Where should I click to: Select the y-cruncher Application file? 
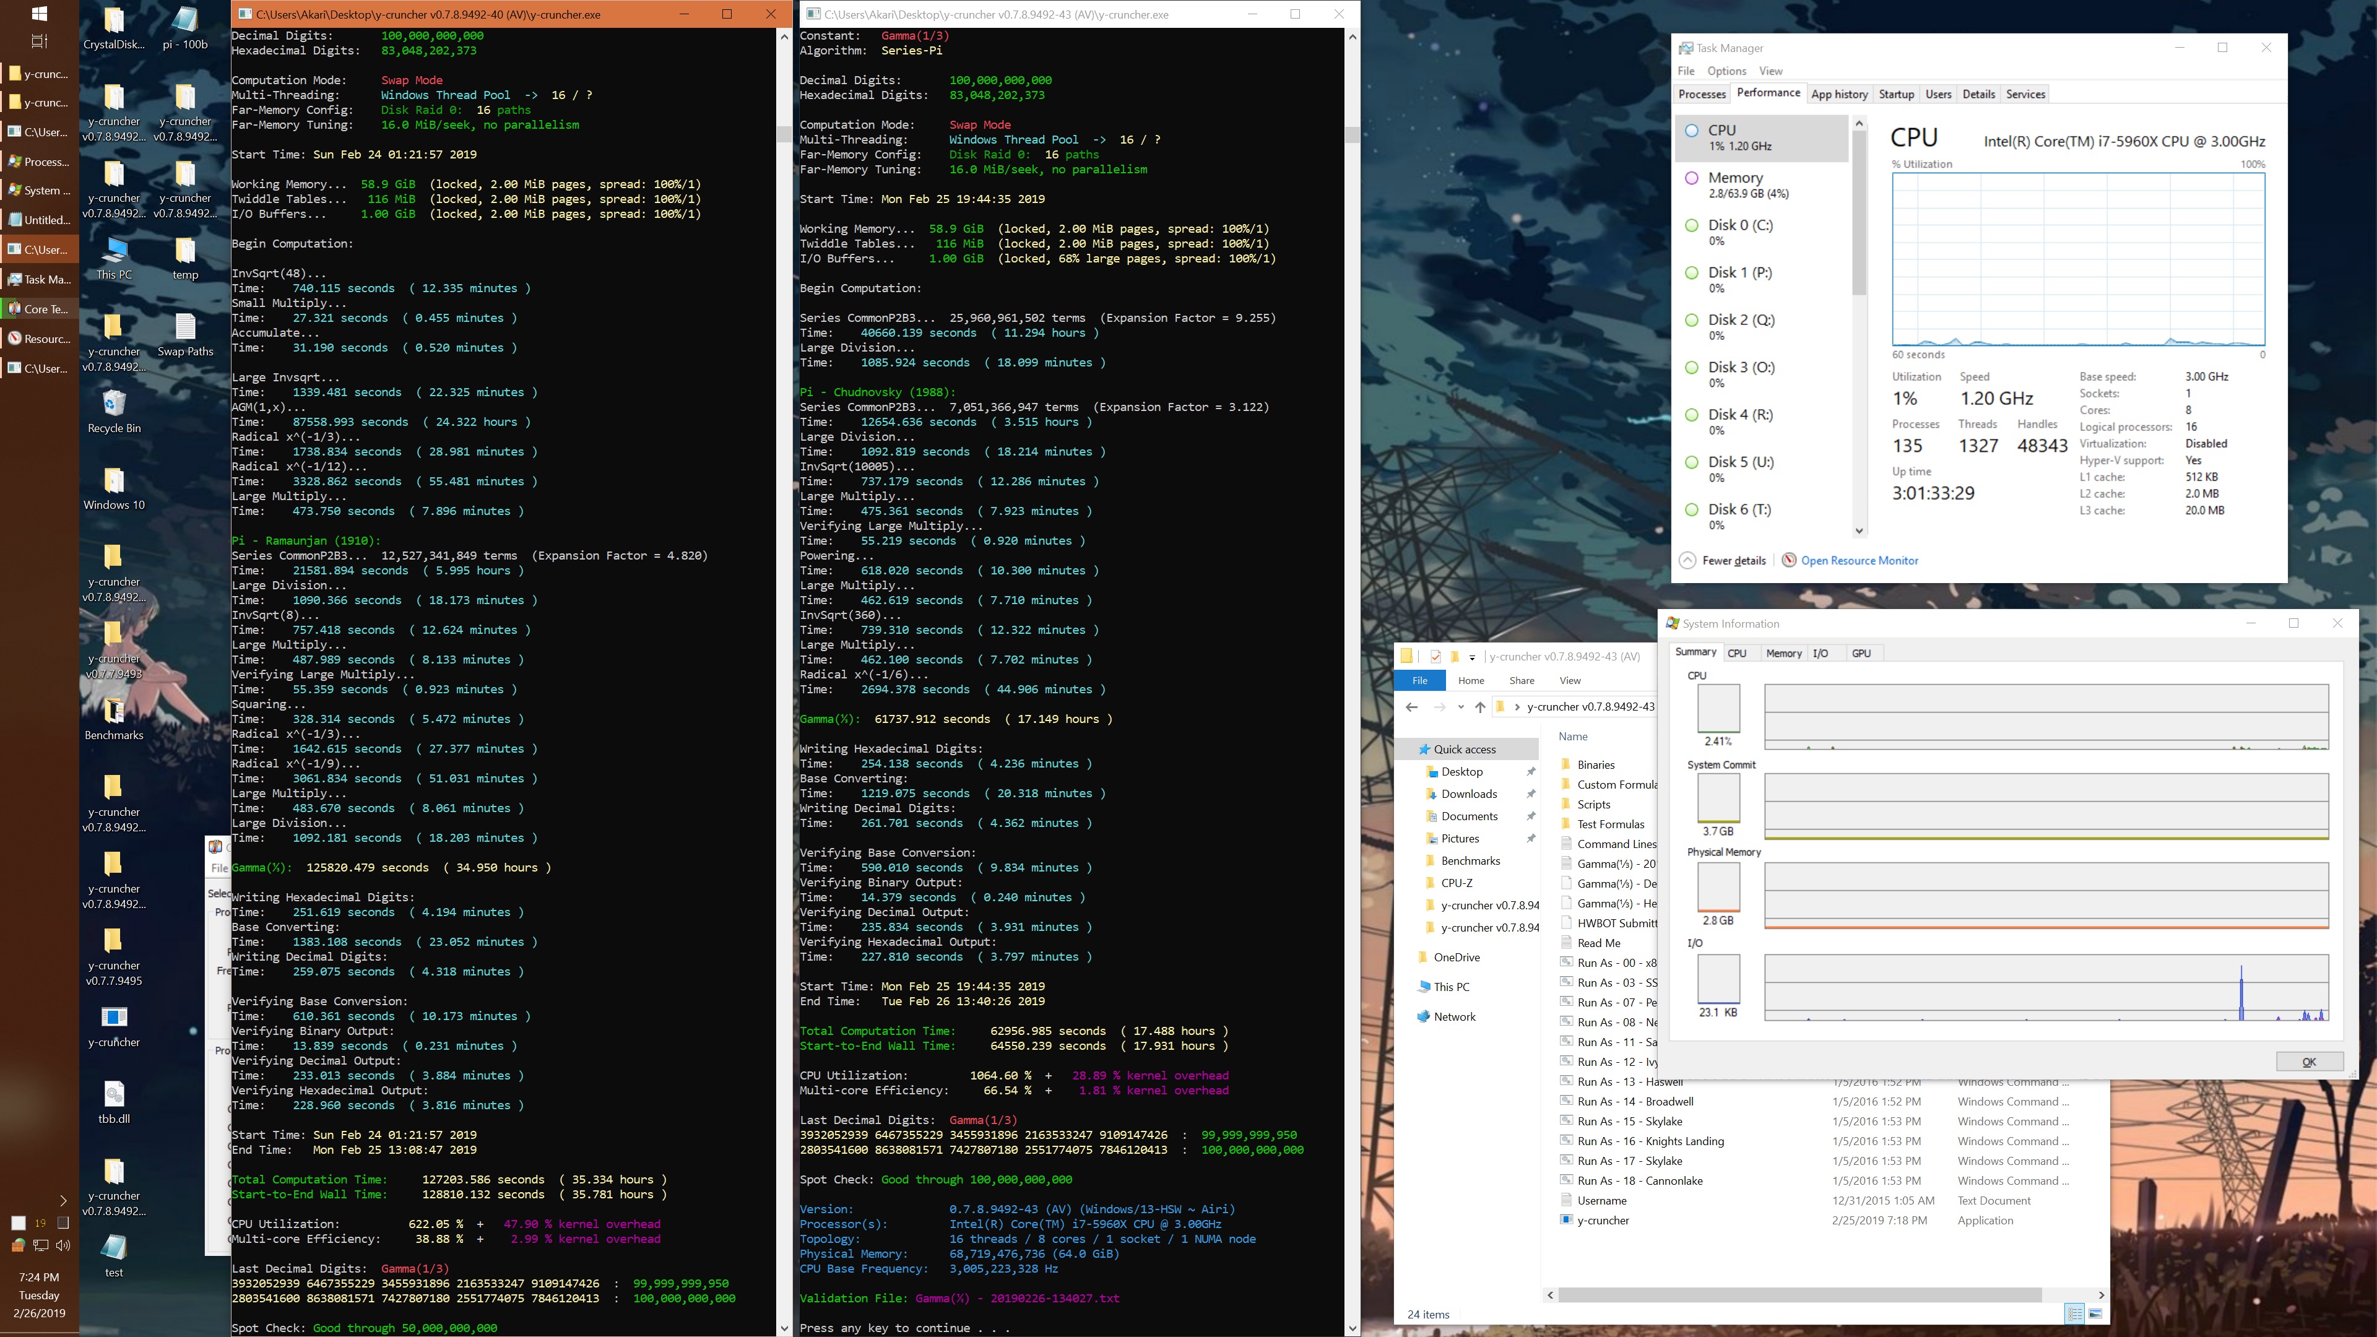pyautogui.click(x=1603, y=1220)
